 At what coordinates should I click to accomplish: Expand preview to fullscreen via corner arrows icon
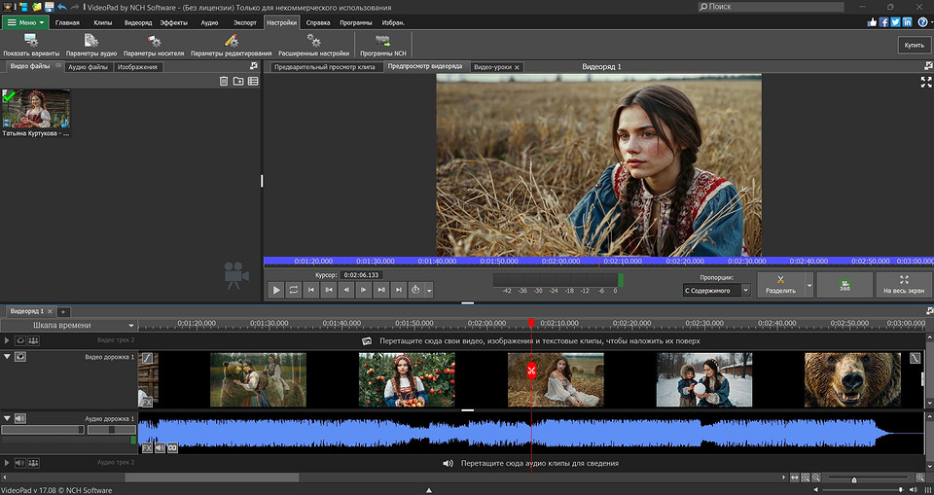coord(925,83)
